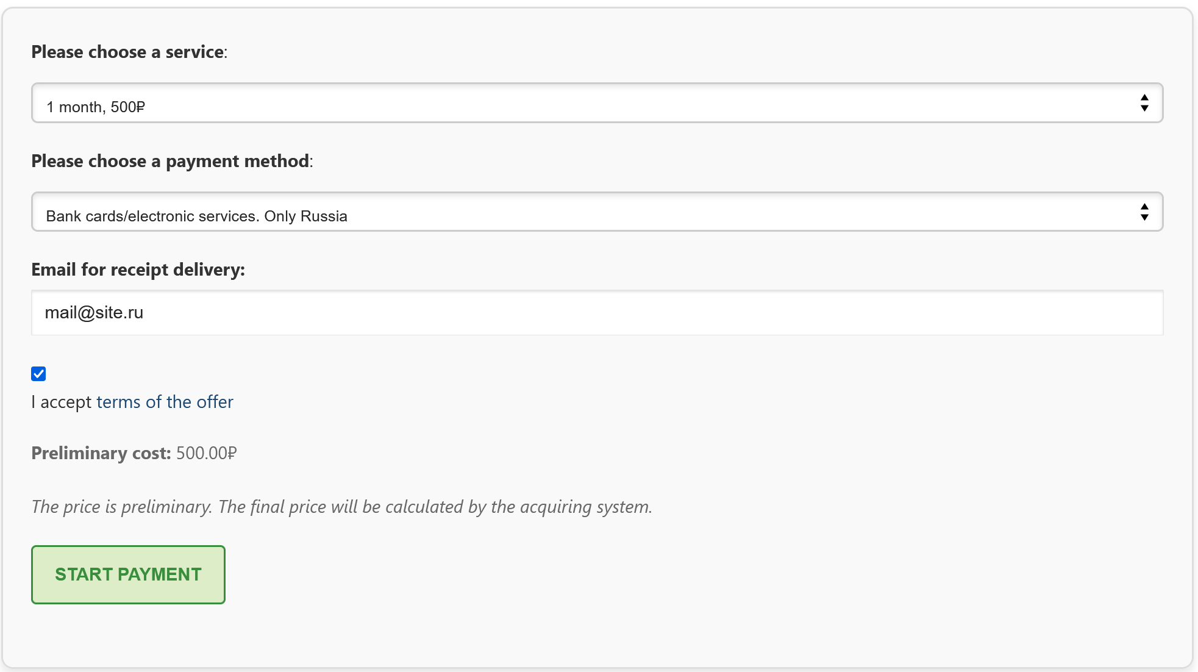Uncheck the accept terms checkbox
Screen dimensions: 1198x672
38,374
